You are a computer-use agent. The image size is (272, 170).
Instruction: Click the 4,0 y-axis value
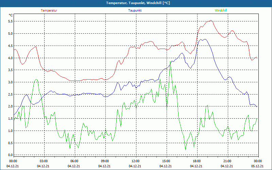pos(11,58)
